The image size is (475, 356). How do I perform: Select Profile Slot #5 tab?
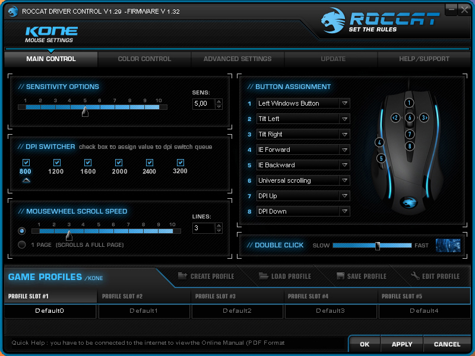(x=424, y=296)
